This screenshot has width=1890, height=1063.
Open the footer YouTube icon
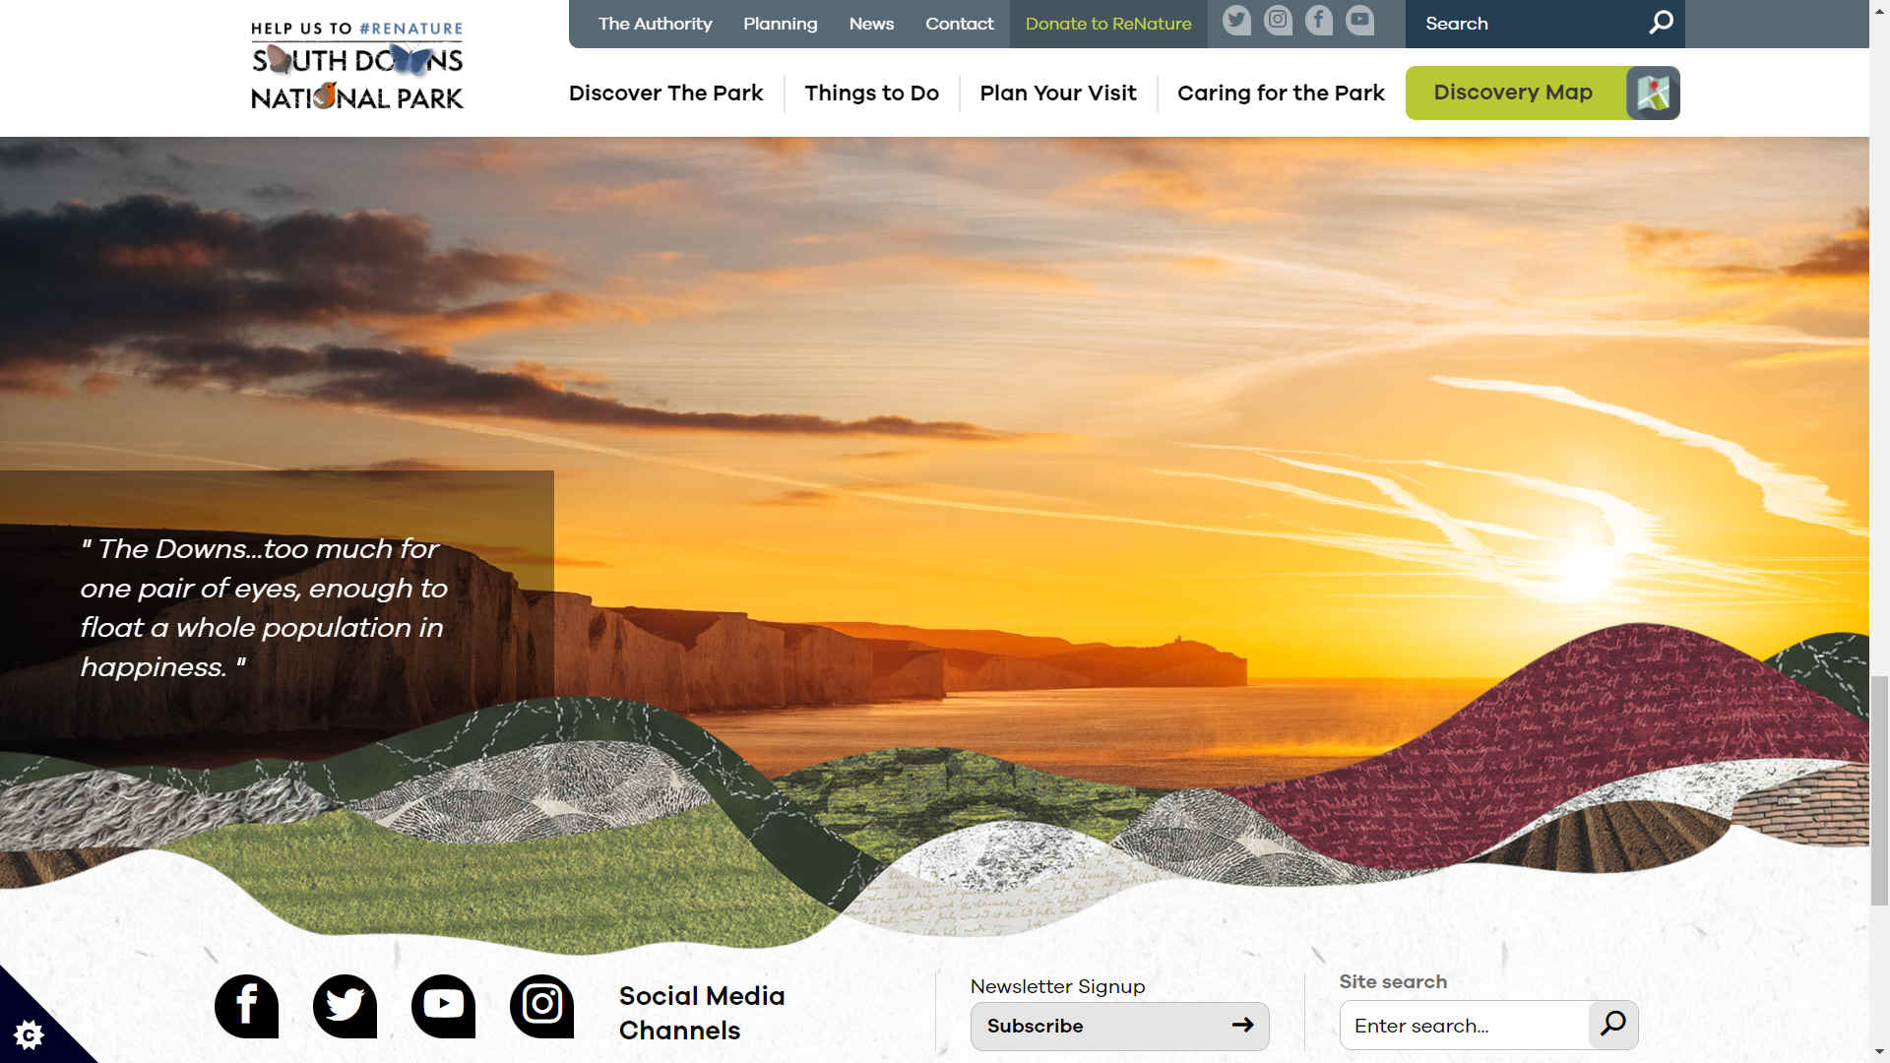(x=443, y=1006)
